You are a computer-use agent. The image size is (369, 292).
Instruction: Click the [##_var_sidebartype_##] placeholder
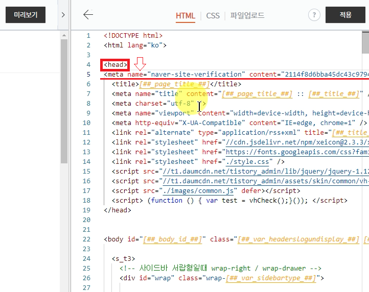(271, 278)
